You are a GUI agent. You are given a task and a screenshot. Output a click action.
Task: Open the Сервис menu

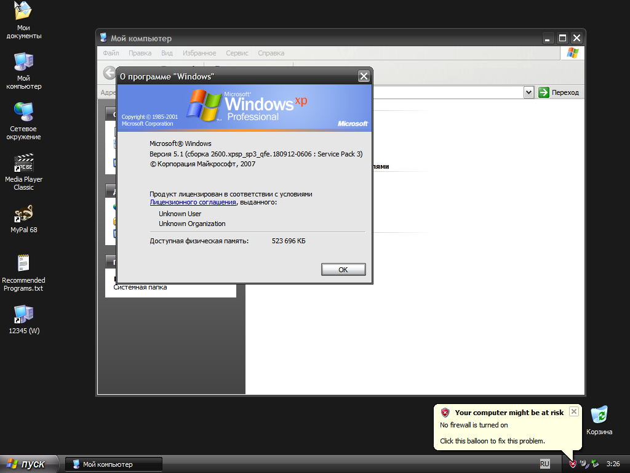point(237,53)
